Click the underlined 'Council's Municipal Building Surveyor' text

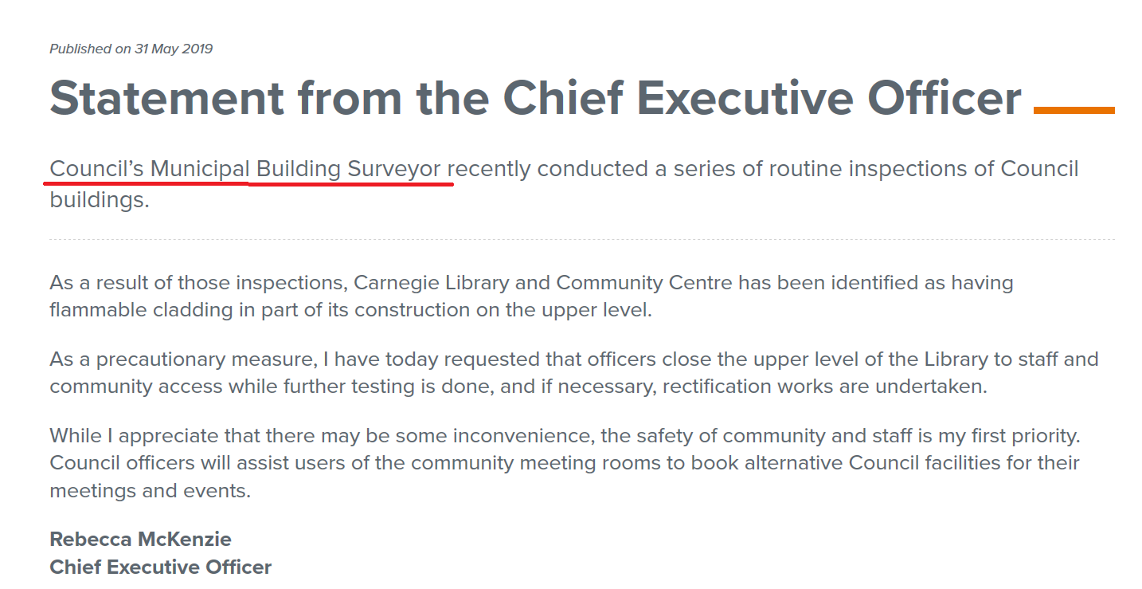click(245, 170)
